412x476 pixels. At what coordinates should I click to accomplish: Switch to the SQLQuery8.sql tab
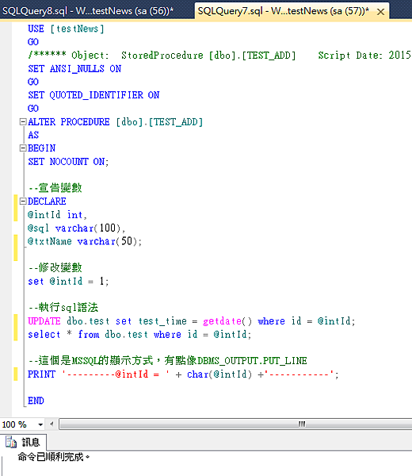tap(88, 11)
